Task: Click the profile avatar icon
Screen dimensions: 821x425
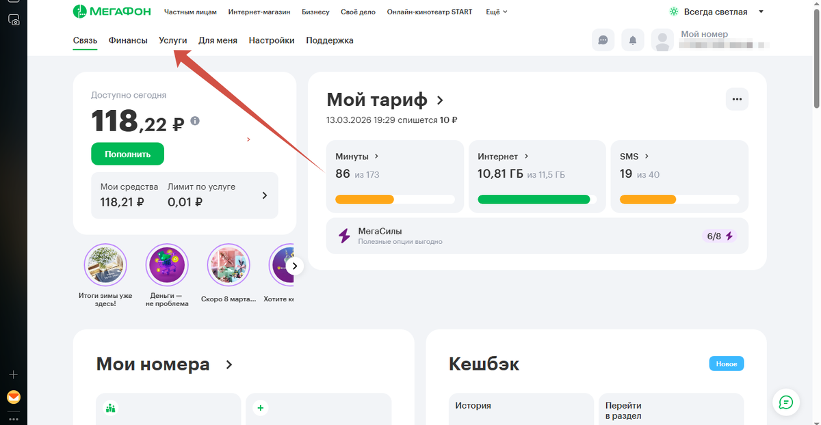Action: click(x=662, y=40)
